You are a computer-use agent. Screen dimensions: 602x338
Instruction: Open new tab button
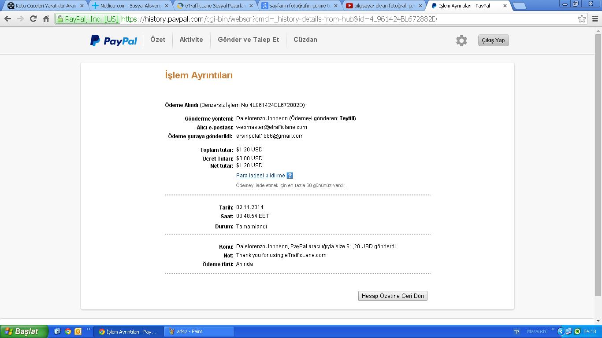point(520,6)
